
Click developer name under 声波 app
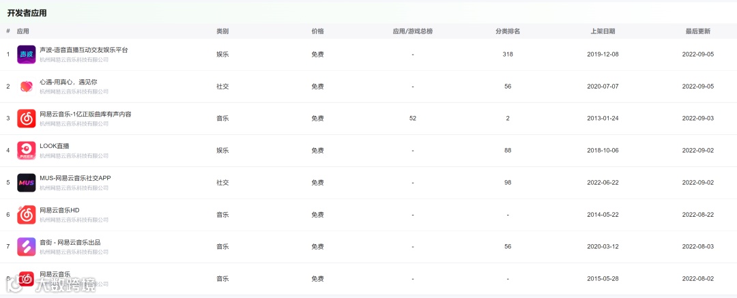pos(74,60)
